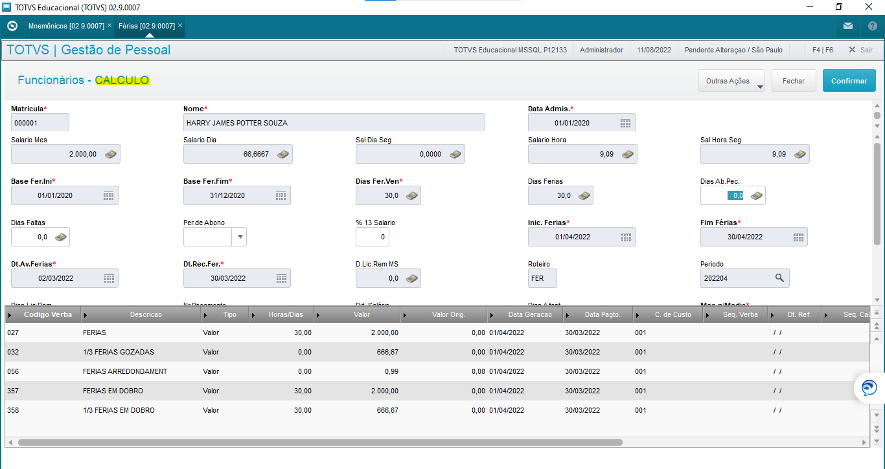Image resolution: width=885 pixels, height=469 pixels.
Task: Select the row with code 027 FERIAS
Action: (437, 333)
